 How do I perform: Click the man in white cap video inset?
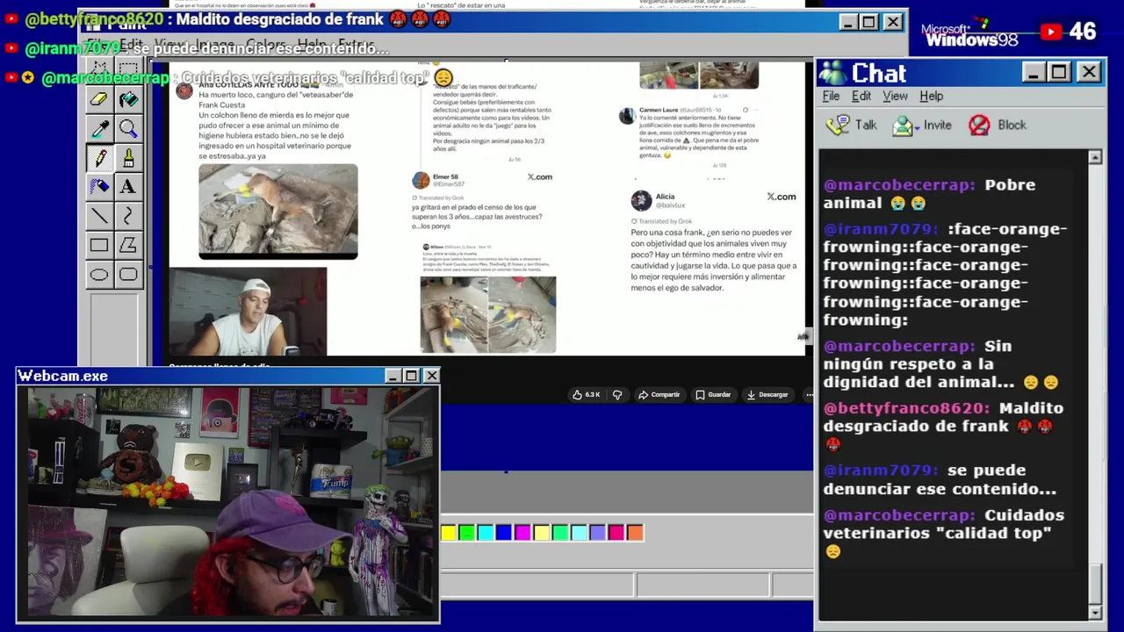[x=248, y=312]
